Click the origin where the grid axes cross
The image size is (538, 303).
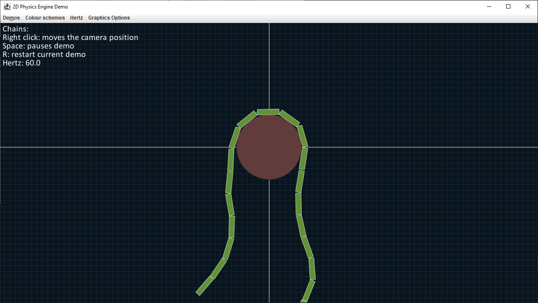click(270, 147)
